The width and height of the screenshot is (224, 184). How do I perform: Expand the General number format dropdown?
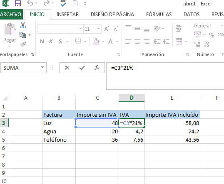[222, 25]
